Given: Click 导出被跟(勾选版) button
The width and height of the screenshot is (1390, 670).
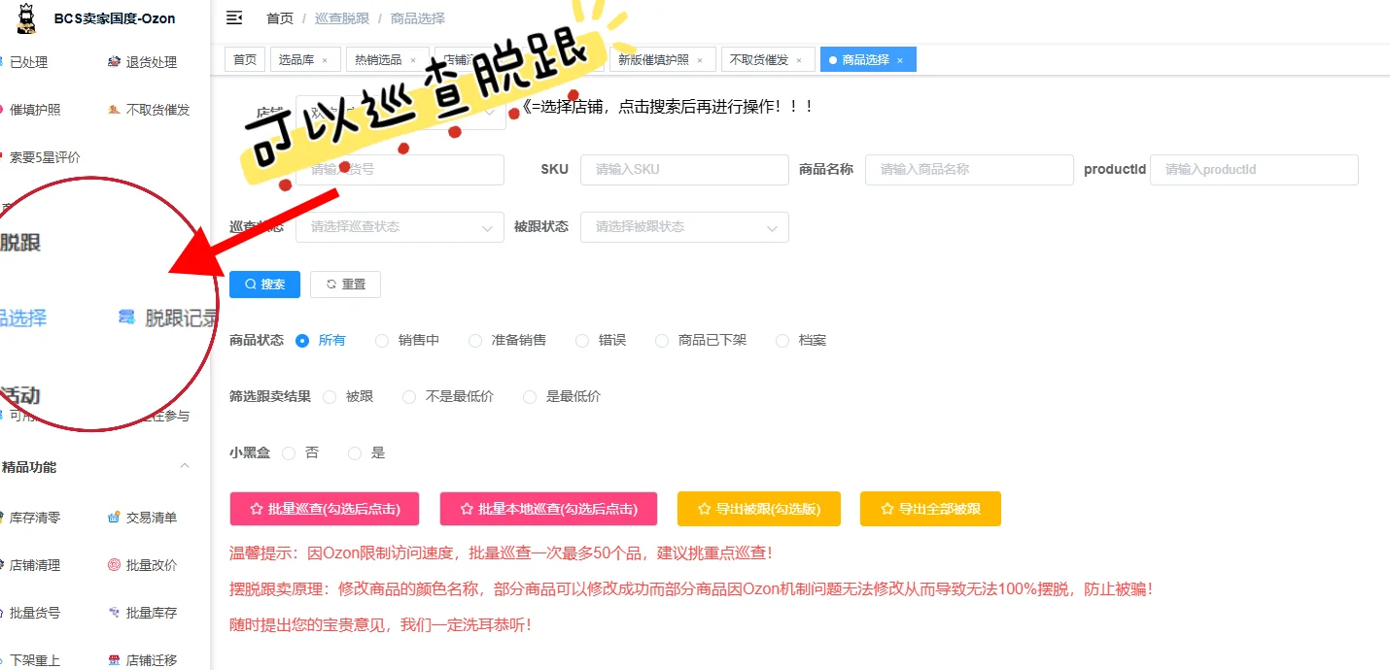Looking at the screenshot, I should click(x=758, y=509).
